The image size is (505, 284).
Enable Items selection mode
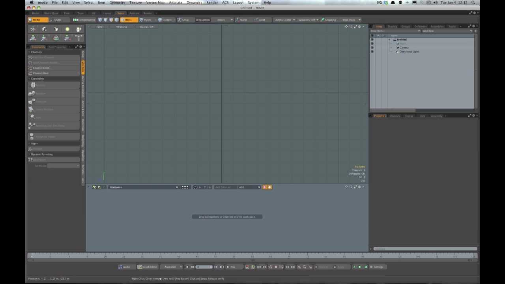[x=129, y=20]
